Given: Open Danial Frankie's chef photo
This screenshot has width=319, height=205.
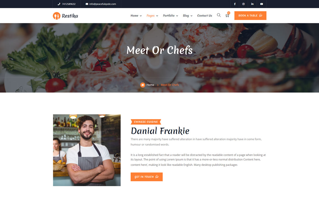Looking at the screenshot, I should click(x=87, y=150).
